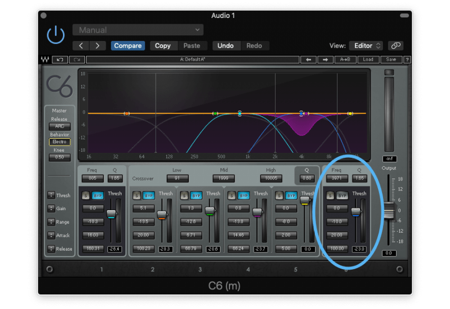Open the Save menu
Image resolution: width=450 pixels, height=309 pixels.
391,60
